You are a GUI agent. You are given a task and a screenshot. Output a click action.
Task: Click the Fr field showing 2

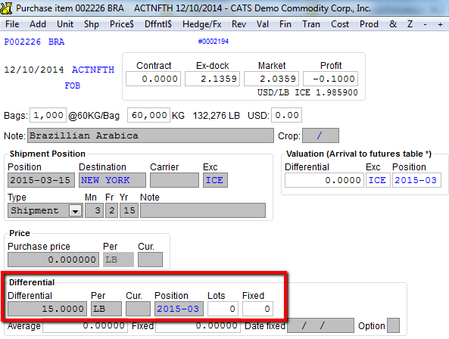111,210
